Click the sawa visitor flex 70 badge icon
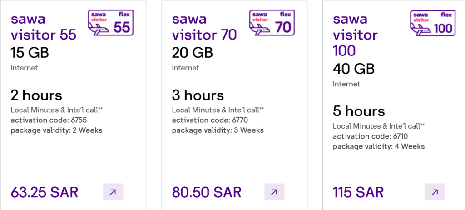The height and width of the screenshot is (210, 465). [271, 23]
